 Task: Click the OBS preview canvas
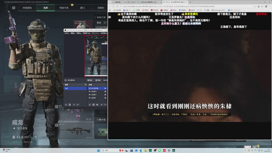click(x=96, y=56)
